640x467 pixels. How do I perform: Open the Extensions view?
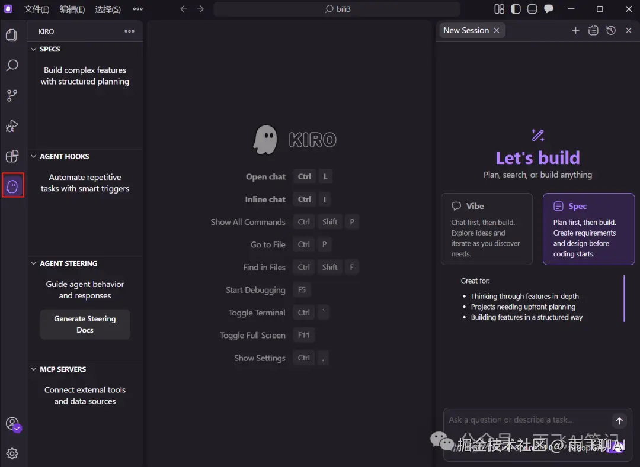tap(12, 156)
